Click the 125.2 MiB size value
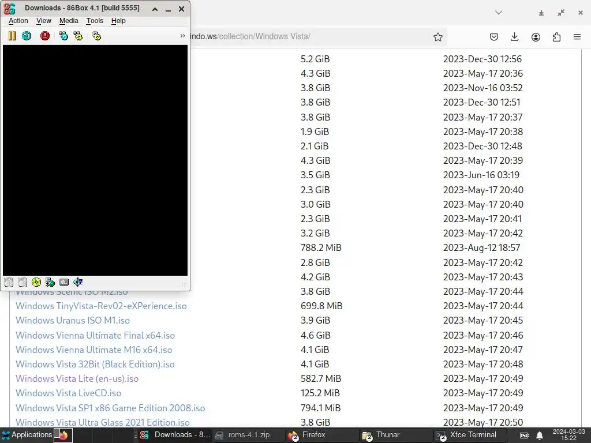The image size is (591, 443). (x=320, y=393)
